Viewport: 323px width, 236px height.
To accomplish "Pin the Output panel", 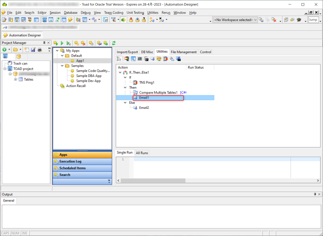I will tap(315, 194).
